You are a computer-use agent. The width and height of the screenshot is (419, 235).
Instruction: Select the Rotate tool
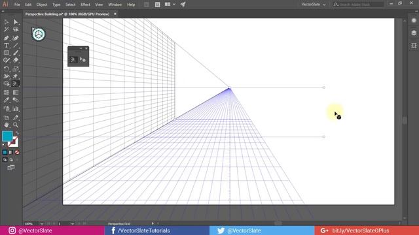pyautogui.click(x=7, y=69)
